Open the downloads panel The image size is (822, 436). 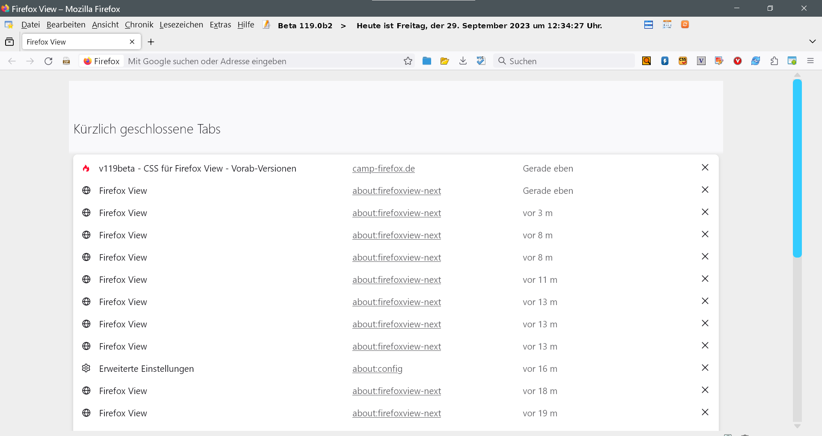point(463,61)
